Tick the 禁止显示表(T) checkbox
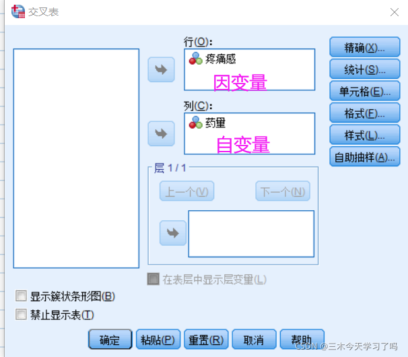 coord(21,315)
